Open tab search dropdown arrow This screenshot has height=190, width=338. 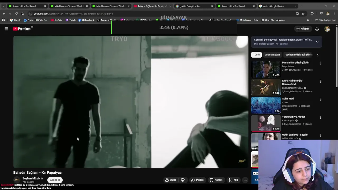pos(3,6)
